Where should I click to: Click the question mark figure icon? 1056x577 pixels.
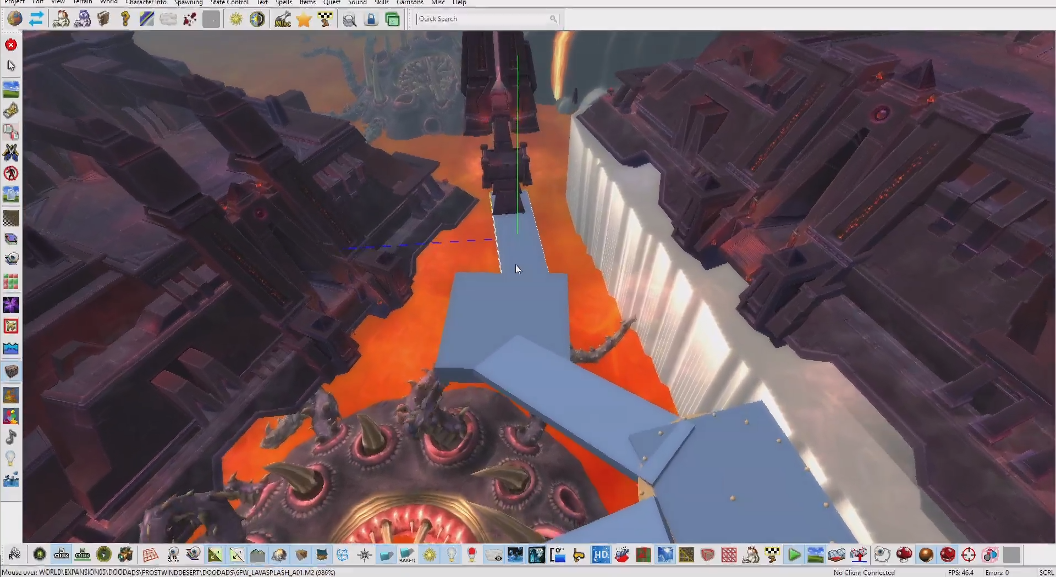point(125,19)
